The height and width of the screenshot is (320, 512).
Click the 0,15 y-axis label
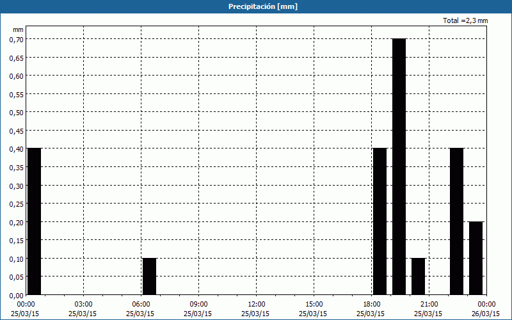17,241
